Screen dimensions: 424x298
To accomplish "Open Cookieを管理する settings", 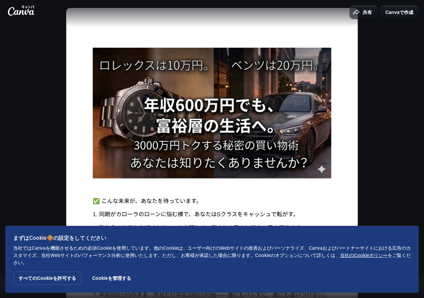I will 112,278.
